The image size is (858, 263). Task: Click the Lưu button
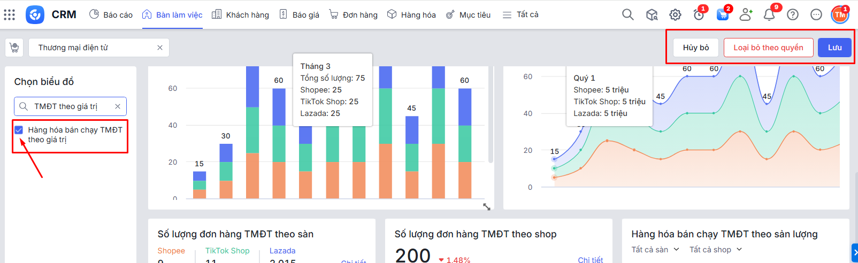834,48
